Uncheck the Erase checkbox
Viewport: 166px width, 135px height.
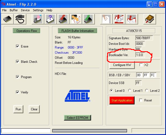coord(17,46)
